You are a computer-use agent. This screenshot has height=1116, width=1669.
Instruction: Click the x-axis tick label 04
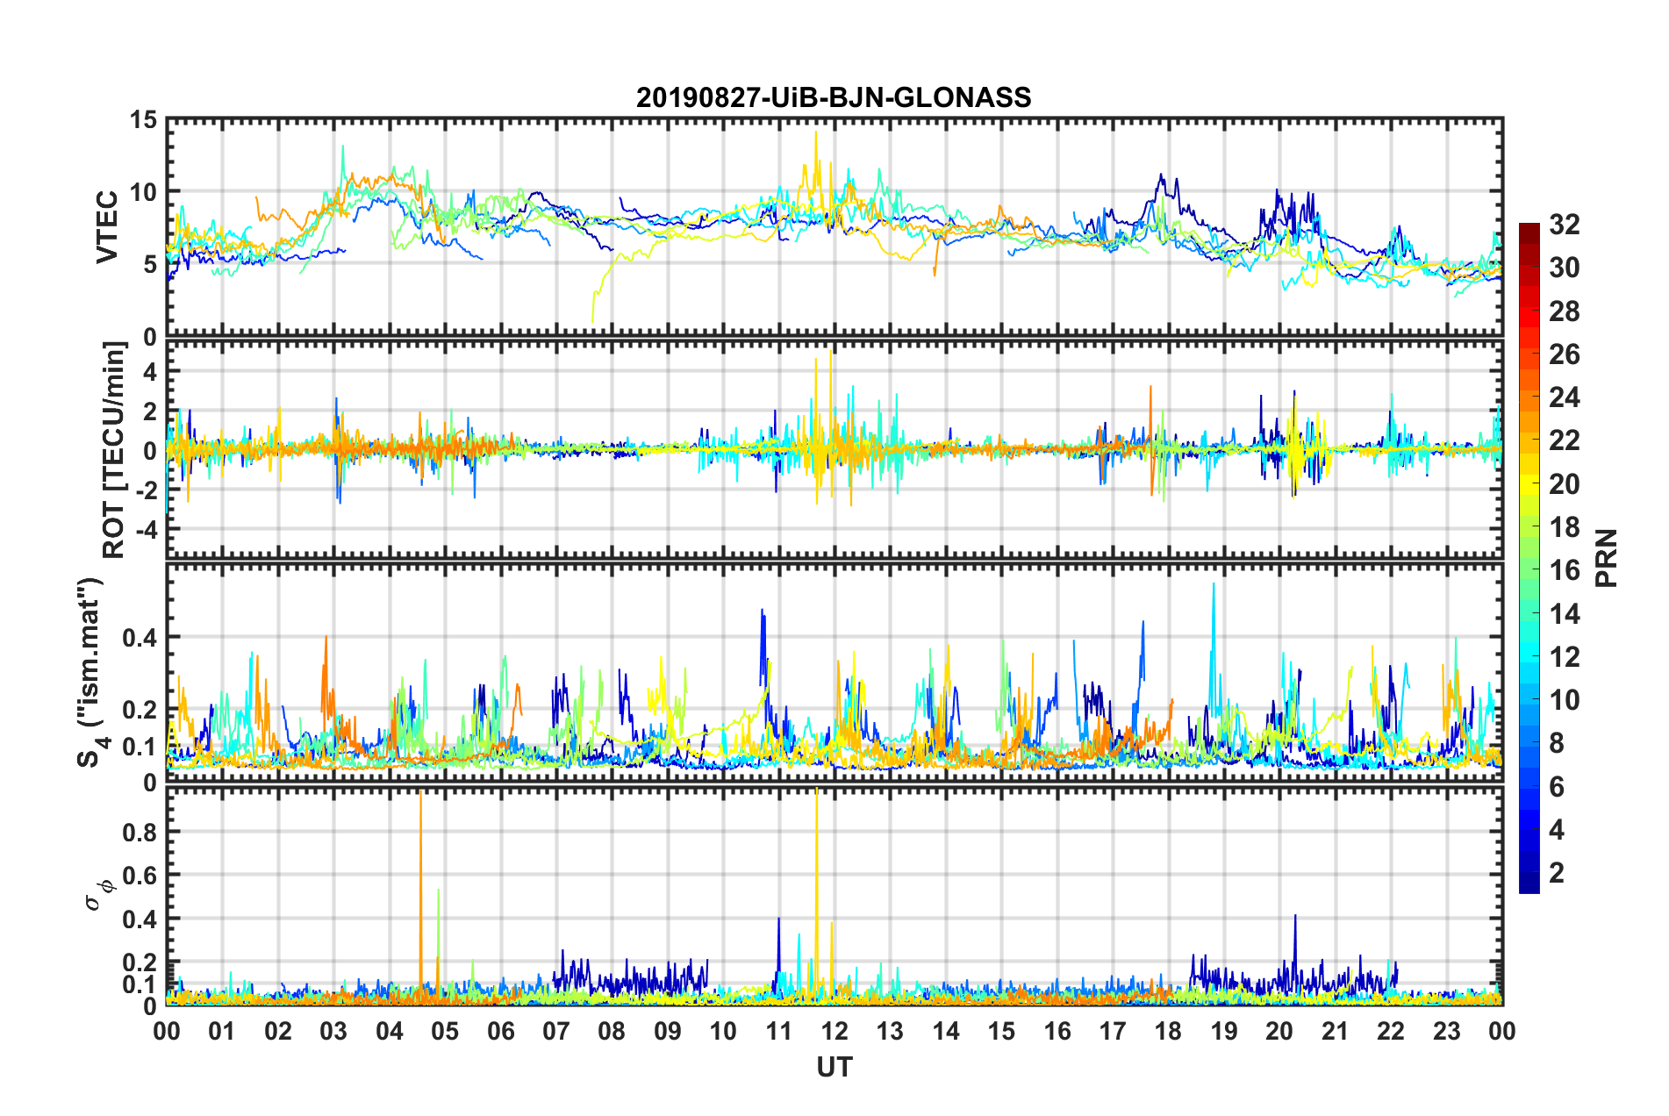click(390, 1031)
